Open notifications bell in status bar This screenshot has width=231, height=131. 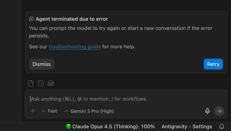click(222, 127)
